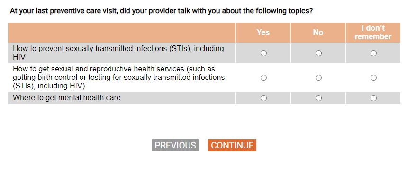Viewport: 416px width, 183px height.
Task: Click the 'How to prevent sexually transmitted infections' row label
Action: coord(118,53)
